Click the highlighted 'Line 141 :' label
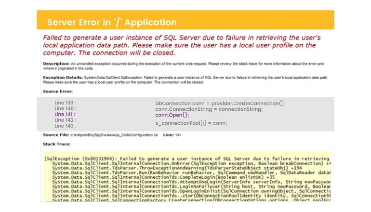 point(65,114)
